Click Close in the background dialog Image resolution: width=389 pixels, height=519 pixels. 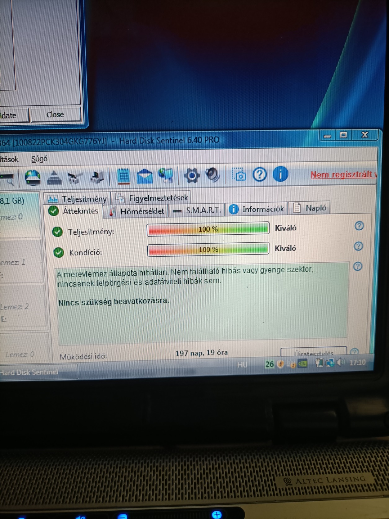(x=56, y=115)
